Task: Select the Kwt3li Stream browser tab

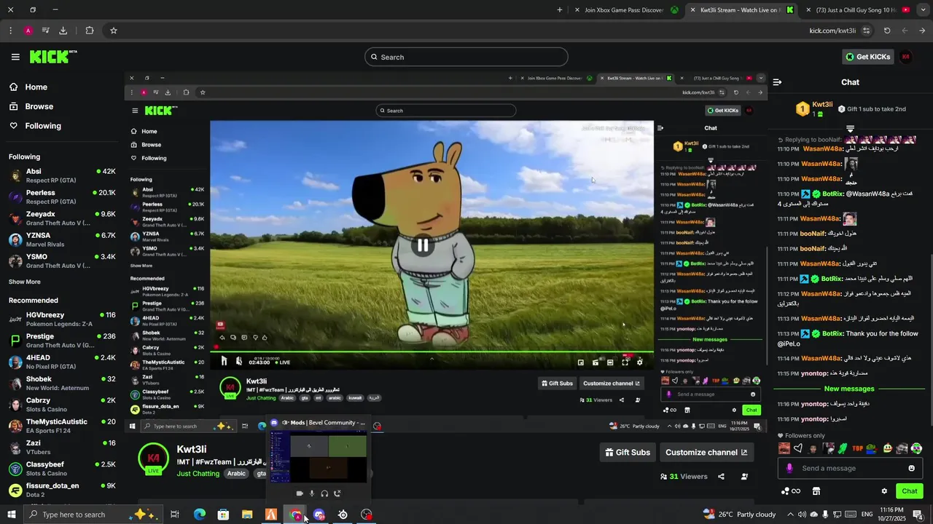Action: point(741,10)
